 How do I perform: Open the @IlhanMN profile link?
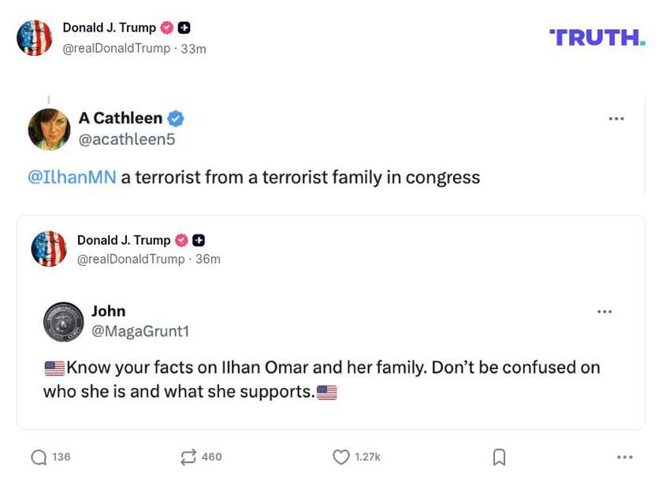point(69,176)
